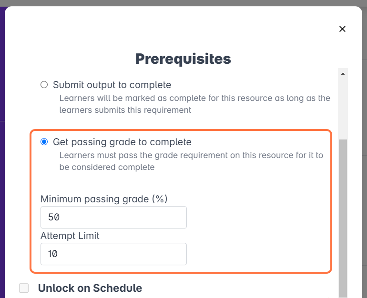367x298 pixels.
Task: Click the description under Submit output option
Action: (x=194, y=104)
